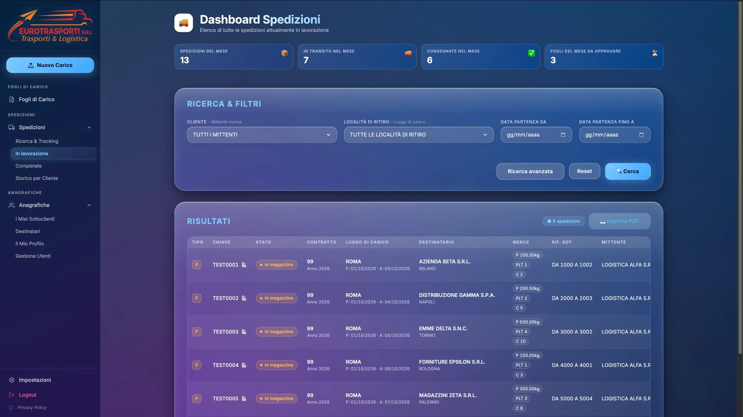The width and height of the screenshot is (743, 417).
Task: Click AZIENDA BETA S.R.L. destinatario
Action: click(x=445, y=262)
